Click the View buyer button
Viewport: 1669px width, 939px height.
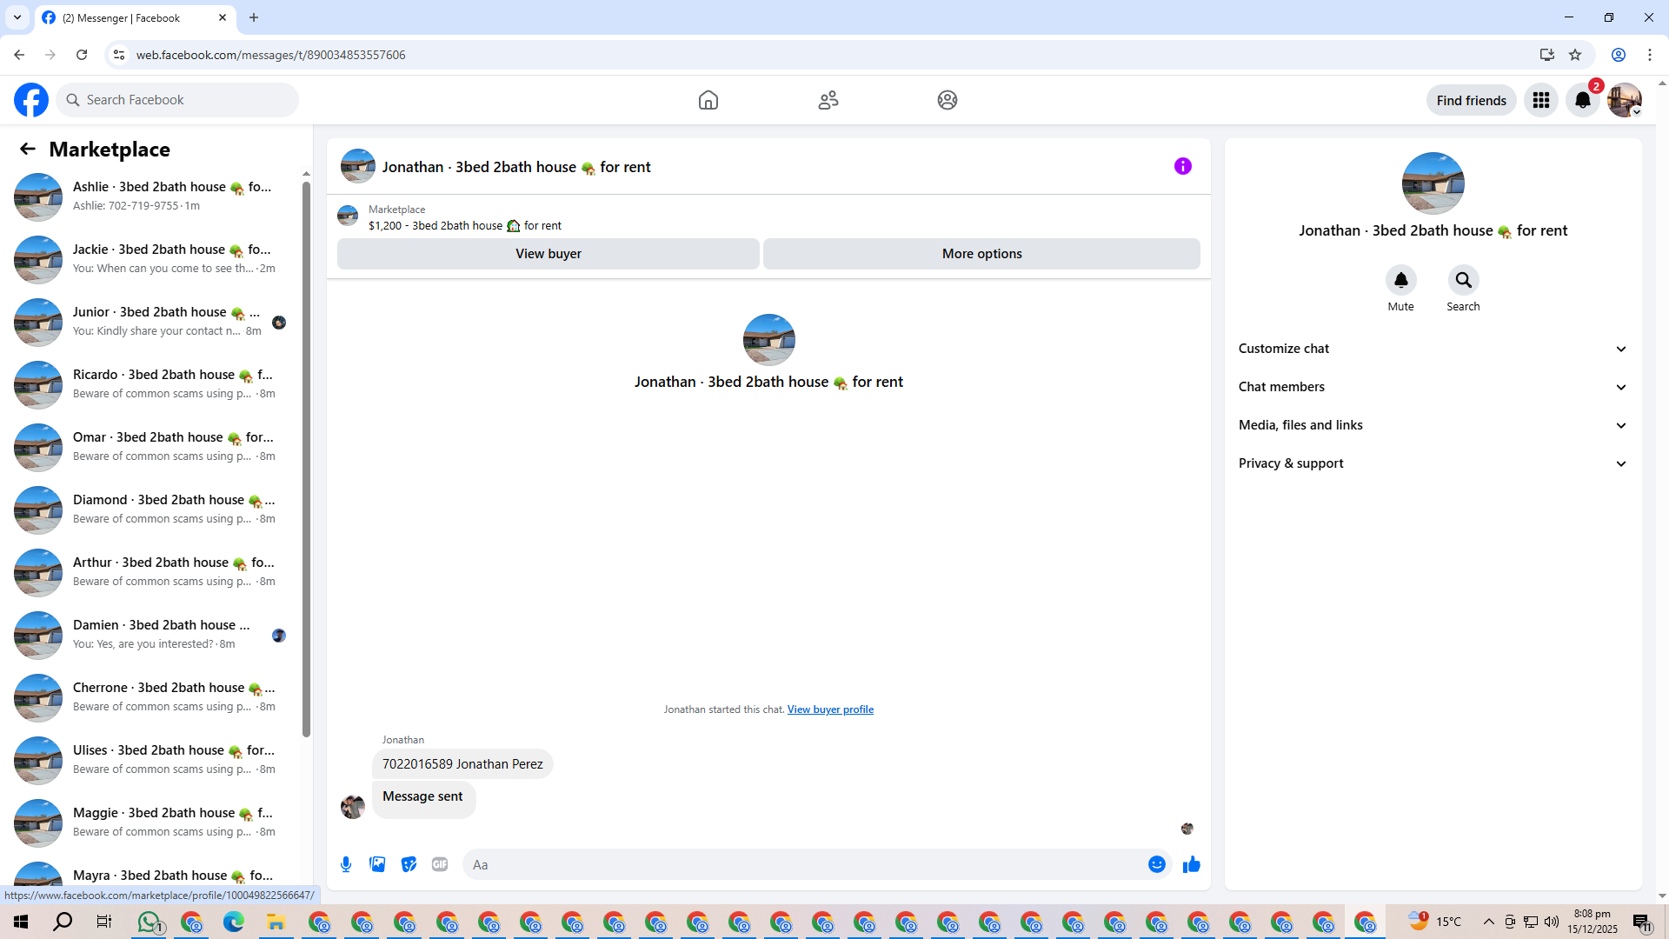pos(548,254)
